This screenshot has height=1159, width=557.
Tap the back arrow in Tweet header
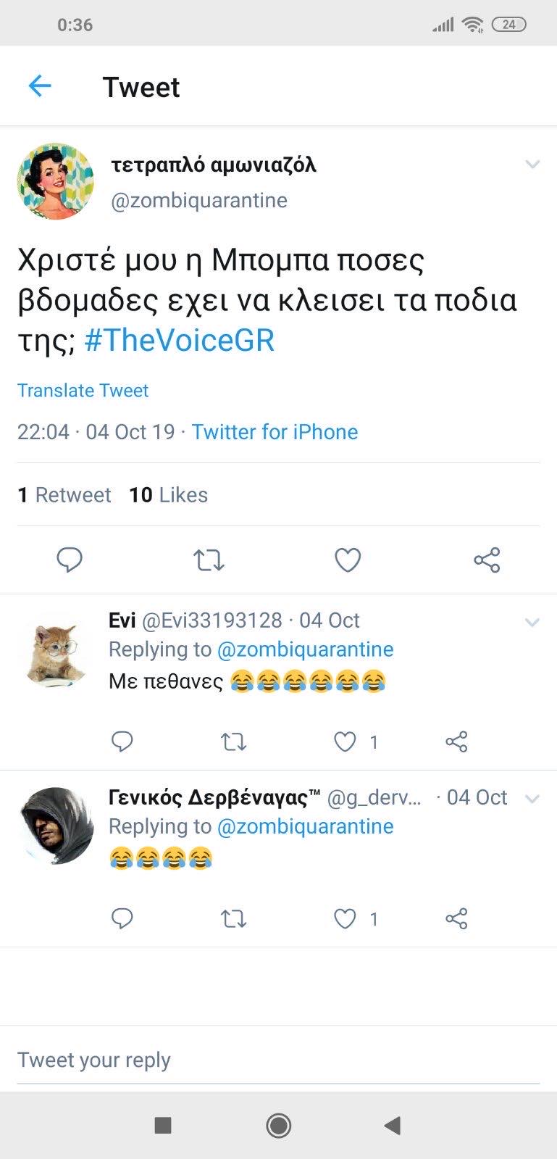point(40,86)
